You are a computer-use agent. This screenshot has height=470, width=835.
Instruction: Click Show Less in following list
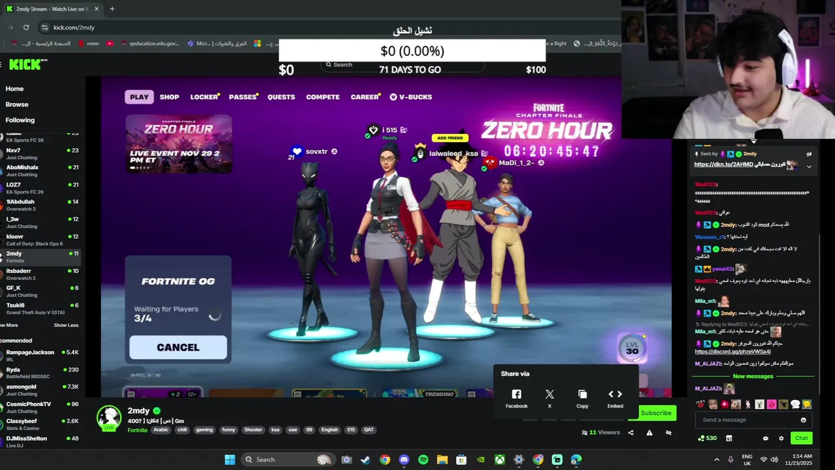point(66,325)
